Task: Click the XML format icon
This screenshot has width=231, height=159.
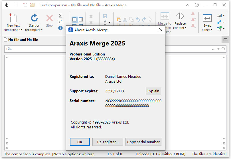Action: pyautogui.click(x=219, y=15)
